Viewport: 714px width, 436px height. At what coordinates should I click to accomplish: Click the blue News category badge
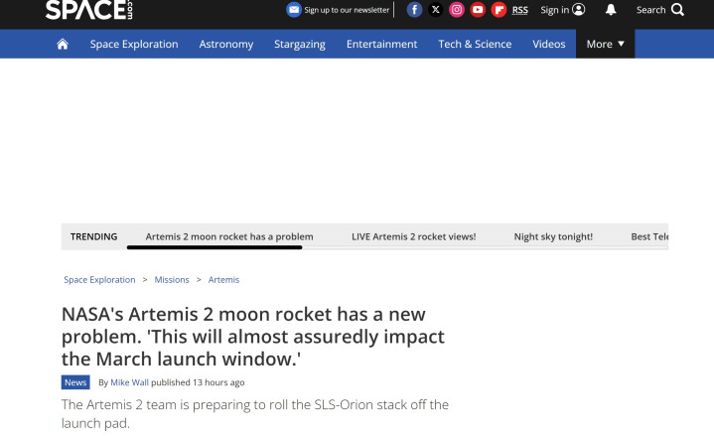(x=75, y=382)
